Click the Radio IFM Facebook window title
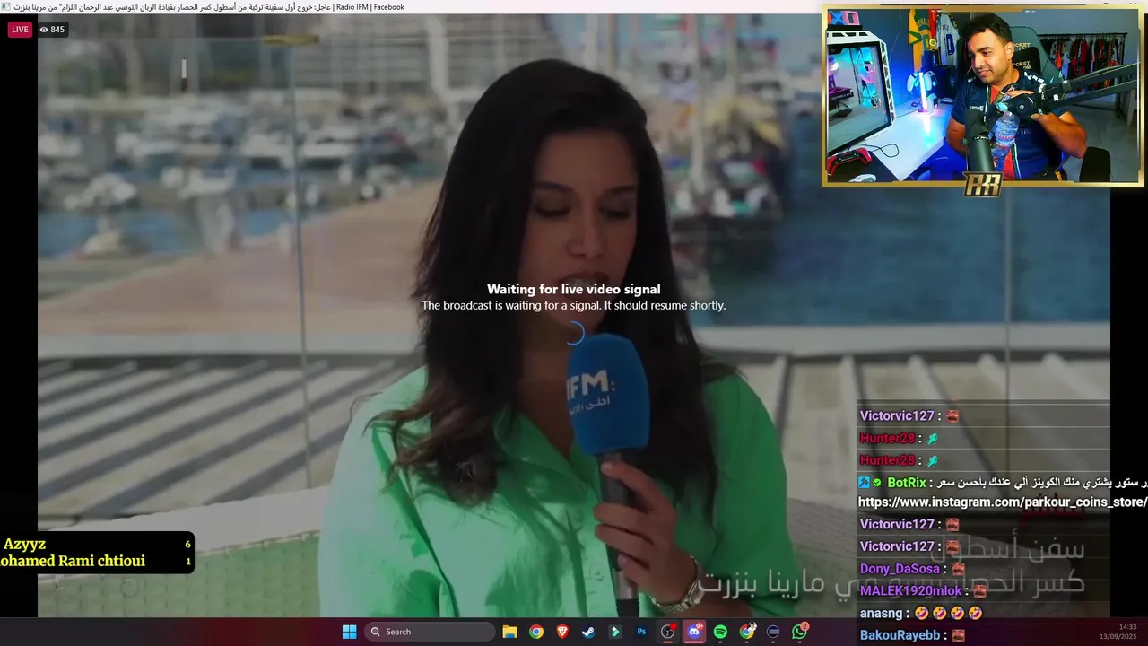Image resolution: width=1148 pixels, height=646 pixels. click(209, 7)
